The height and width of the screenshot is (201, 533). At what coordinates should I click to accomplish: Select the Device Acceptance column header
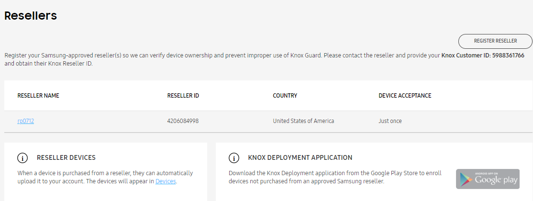pyautogui.click(x=405, y=96)
